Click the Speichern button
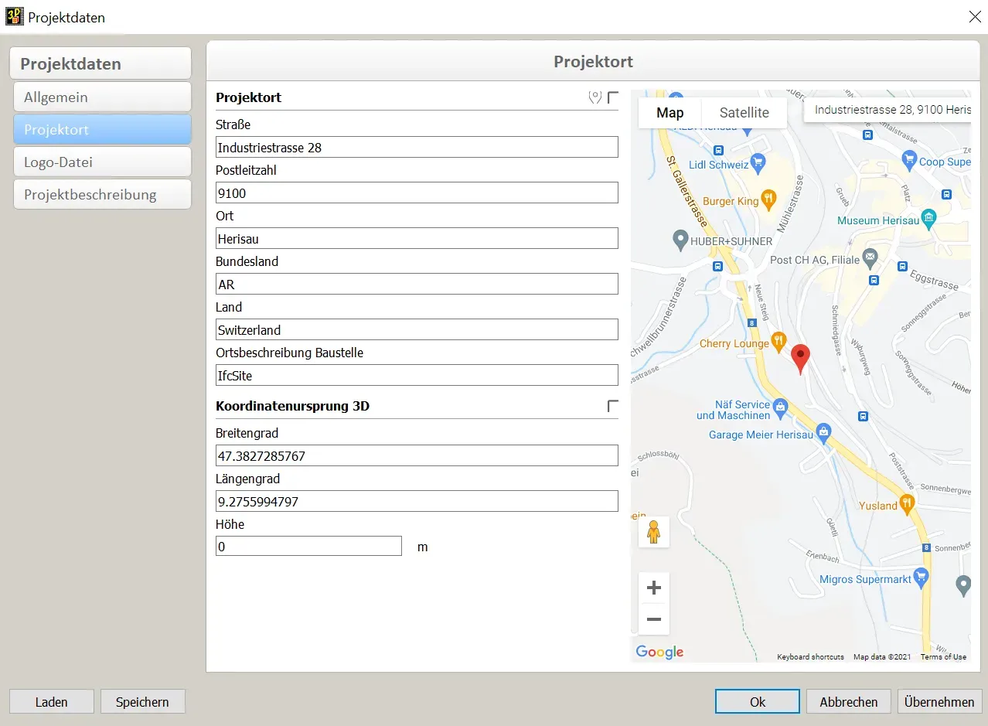988x726 pixels. tap(142, 702)
